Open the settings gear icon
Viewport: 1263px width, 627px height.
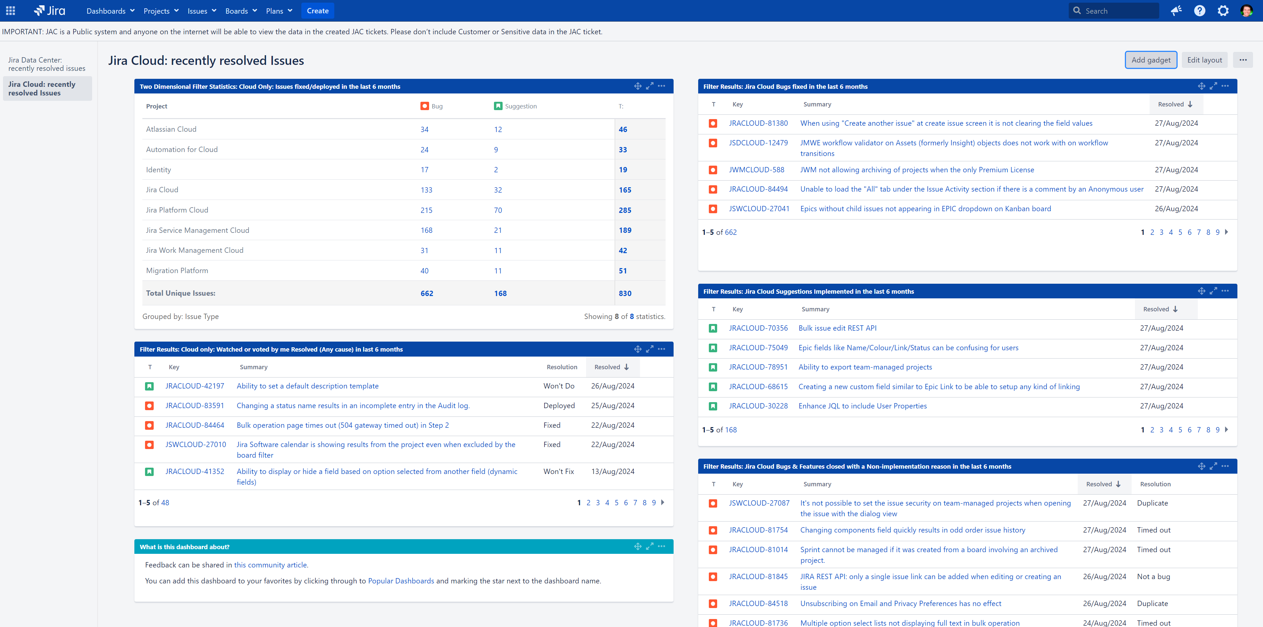(1223, 11)
